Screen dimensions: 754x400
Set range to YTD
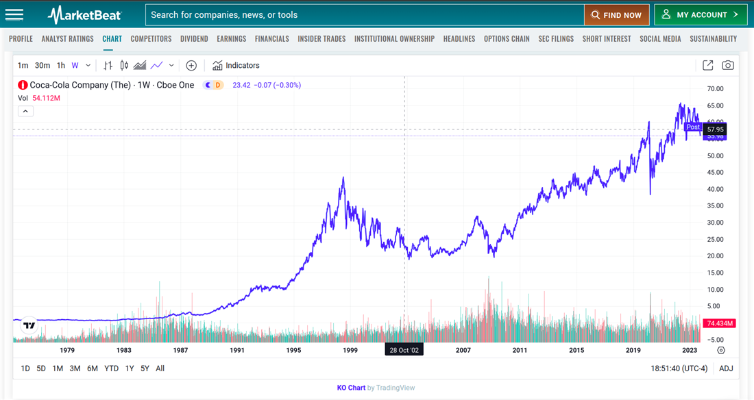tap(112, 368)
